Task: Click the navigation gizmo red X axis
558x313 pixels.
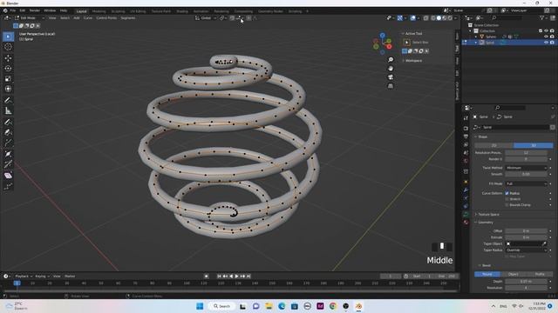Action: click(389, 46)
